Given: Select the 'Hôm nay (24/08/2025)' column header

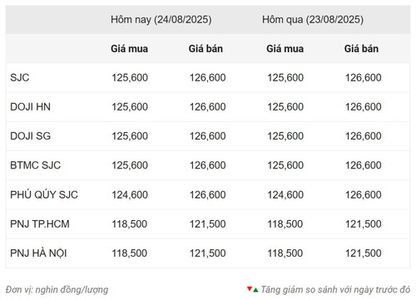Looking at the screenshot, I should [x=161, y=20].
